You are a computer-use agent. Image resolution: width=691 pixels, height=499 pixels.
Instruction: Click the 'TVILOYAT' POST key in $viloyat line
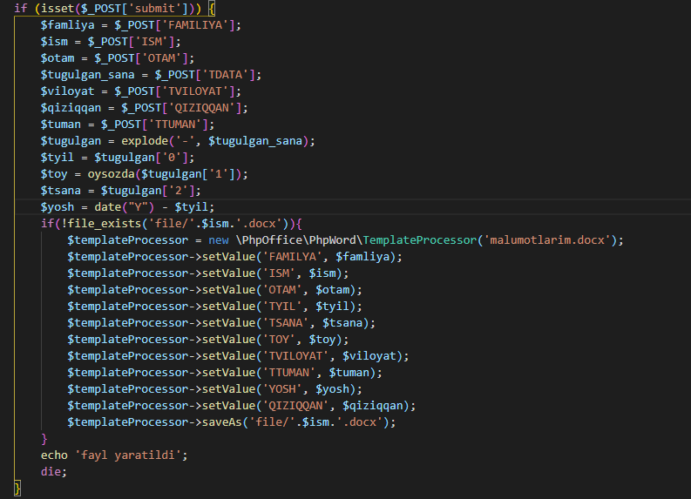coord(195,91)
